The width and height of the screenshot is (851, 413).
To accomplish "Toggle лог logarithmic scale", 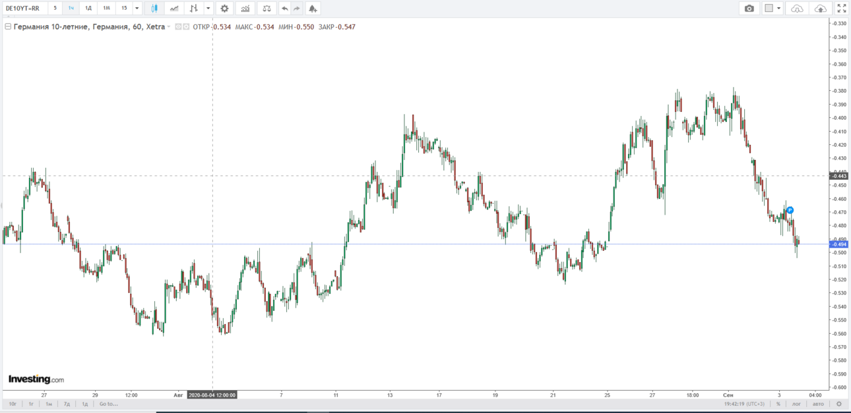I will [796, 404].
